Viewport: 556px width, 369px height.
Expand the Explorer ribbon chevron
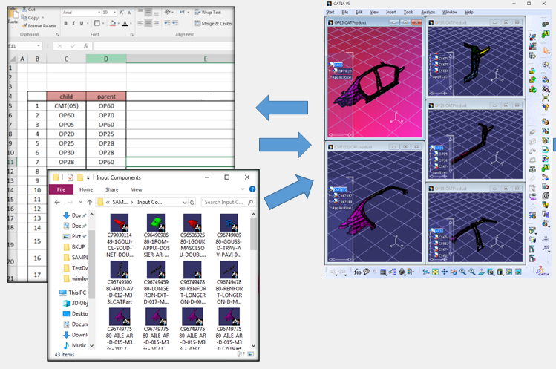(x=243, y=189)
